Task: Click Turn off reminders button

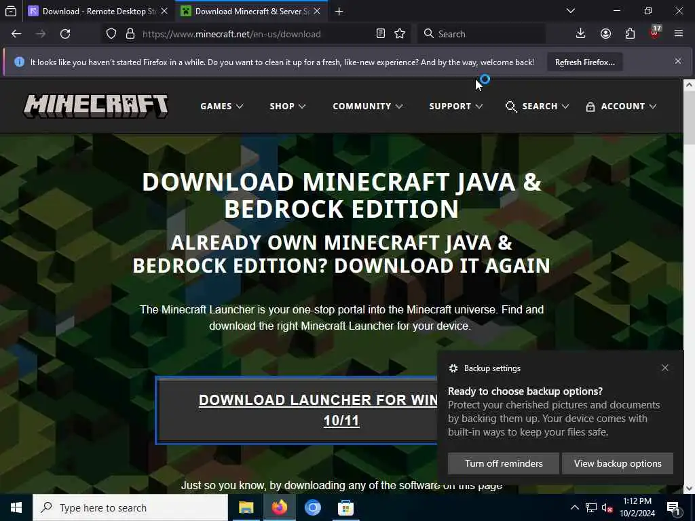Action: click(x=504, y=463)
